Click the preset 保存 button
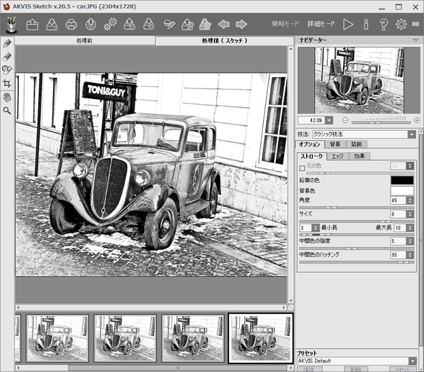The height and width of the screenshot is (372, 424). tap(310, 370)
